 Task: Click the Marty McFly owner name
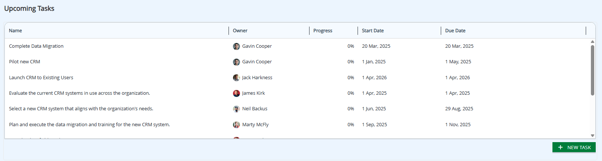256,125
